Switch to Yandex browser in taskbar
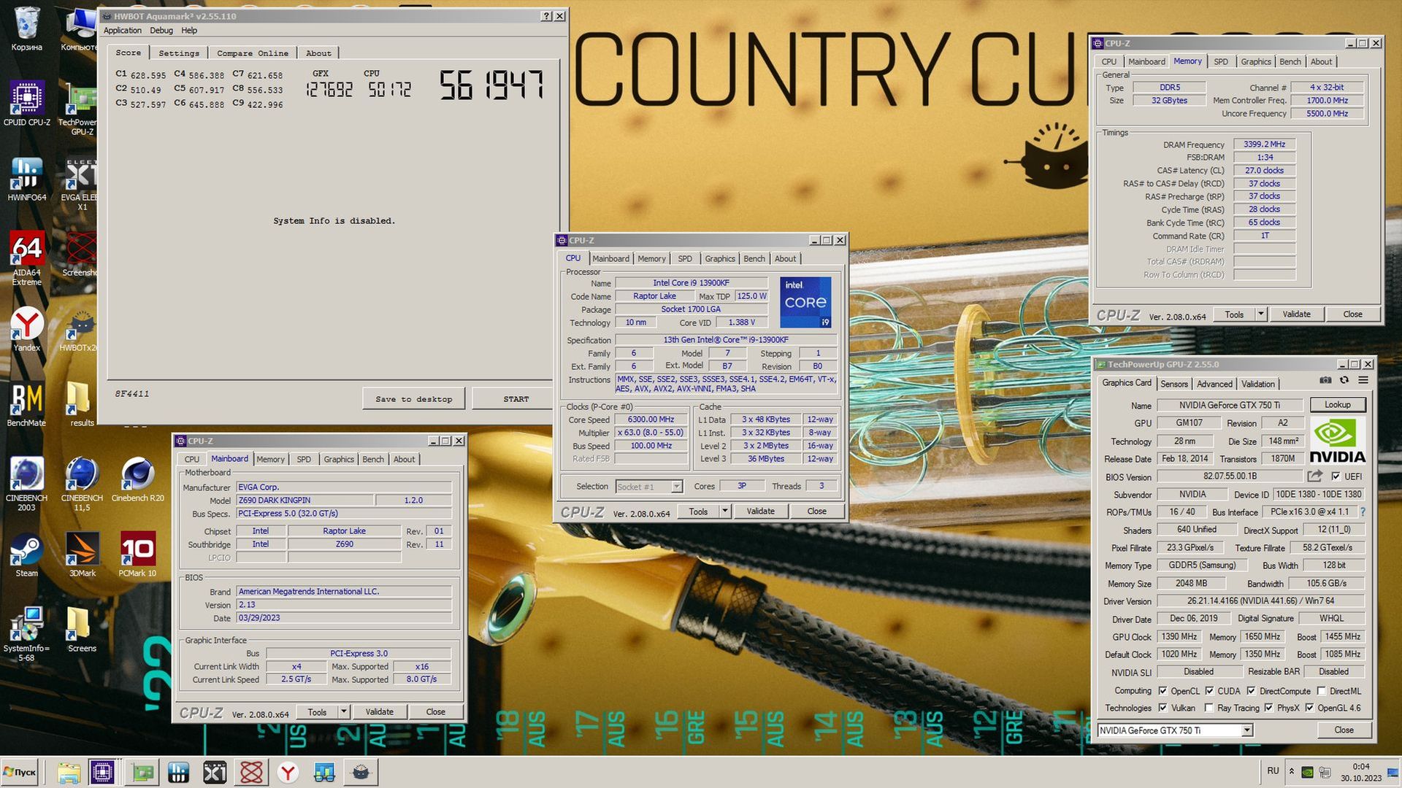The image size is (1402, 788). pos(288,772)
